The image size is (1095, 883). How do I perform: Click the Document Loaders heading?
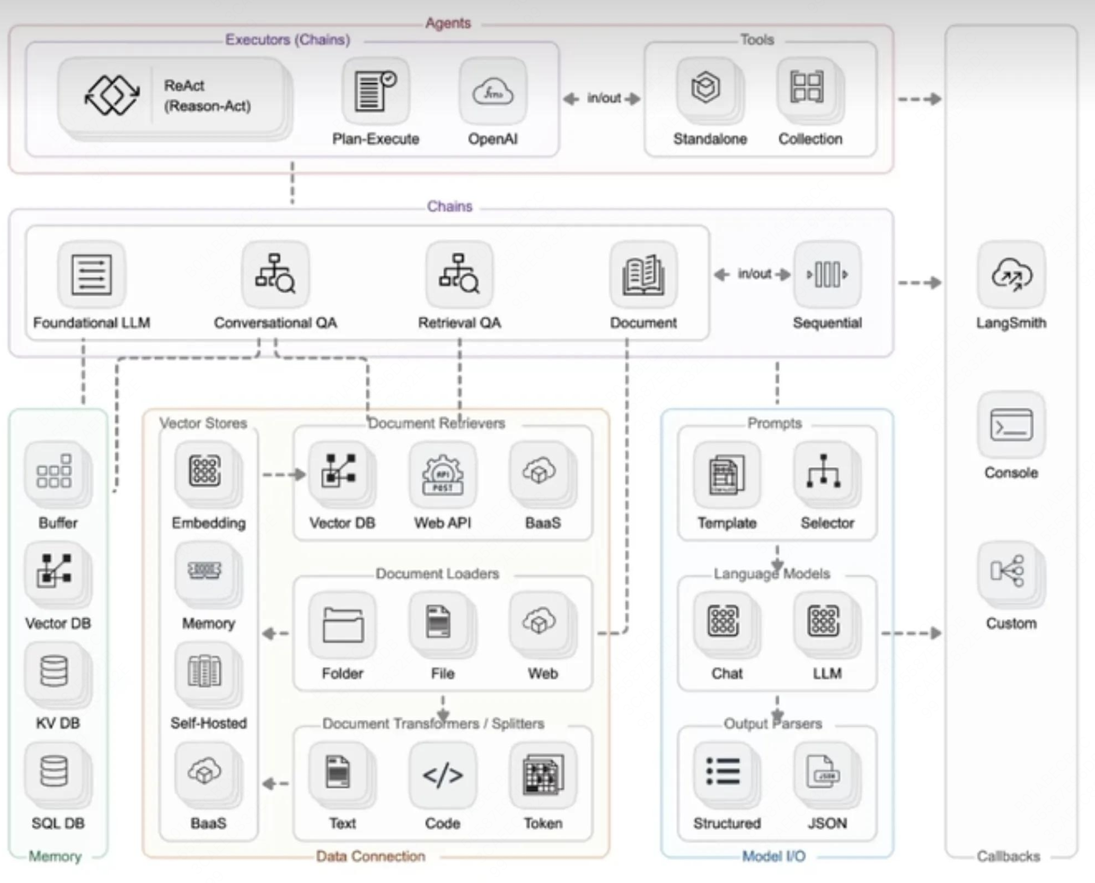437,573
